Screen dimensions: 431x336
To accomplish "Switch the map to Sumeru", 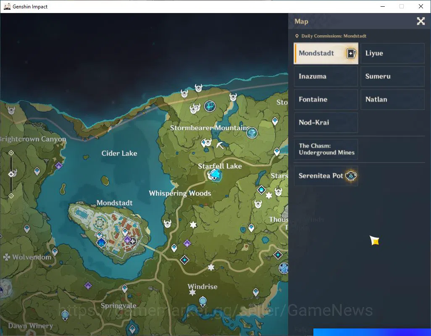I will click(392, 76).
